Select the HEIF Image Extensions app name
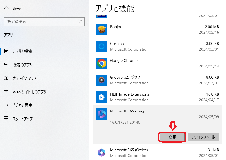 click(x=129, y=94)
